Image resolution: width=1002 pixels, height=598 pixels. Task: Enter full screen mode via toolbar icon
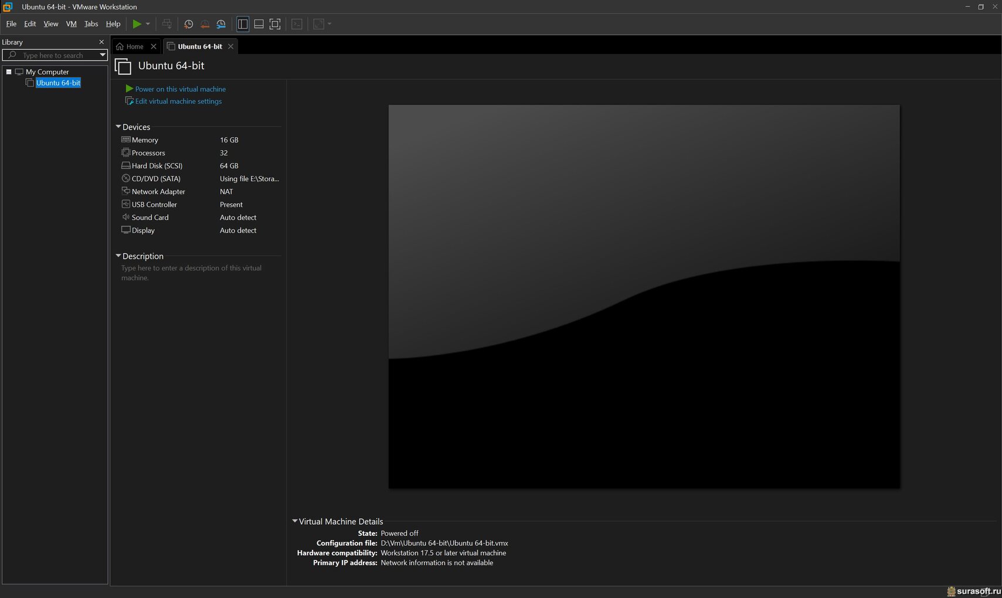(275, 24)
